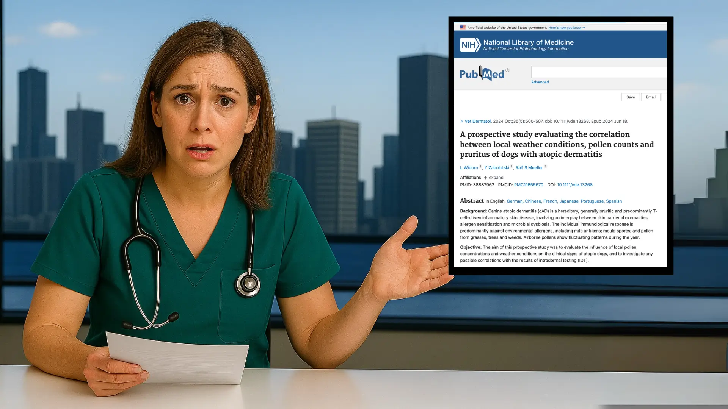Screen dimensions: 728x409
Task: Expand the Affiliations section
Action: (493, 178)
